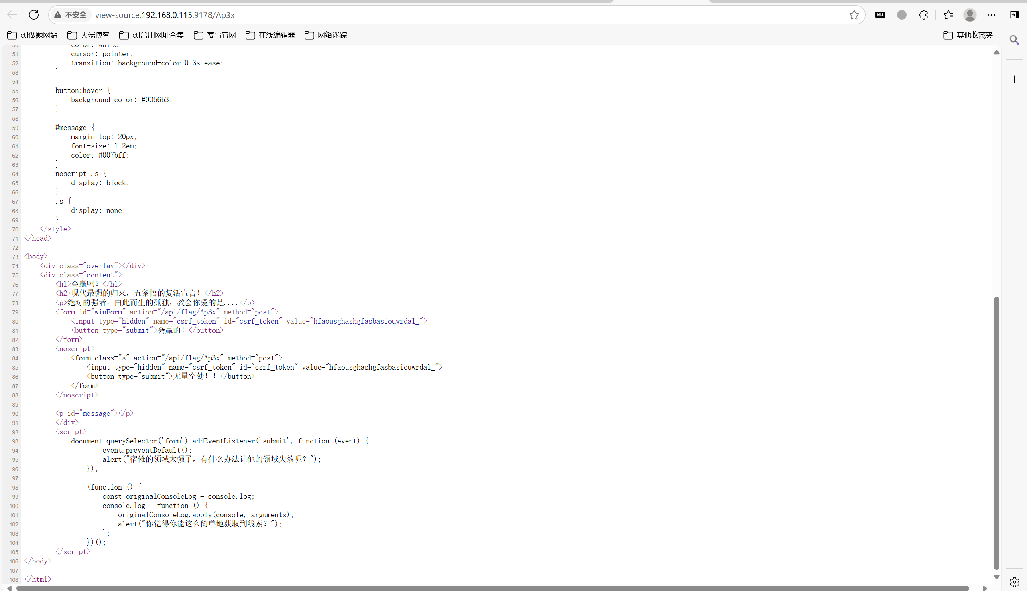Click the event.preventDefault(); line

[146, 450]
